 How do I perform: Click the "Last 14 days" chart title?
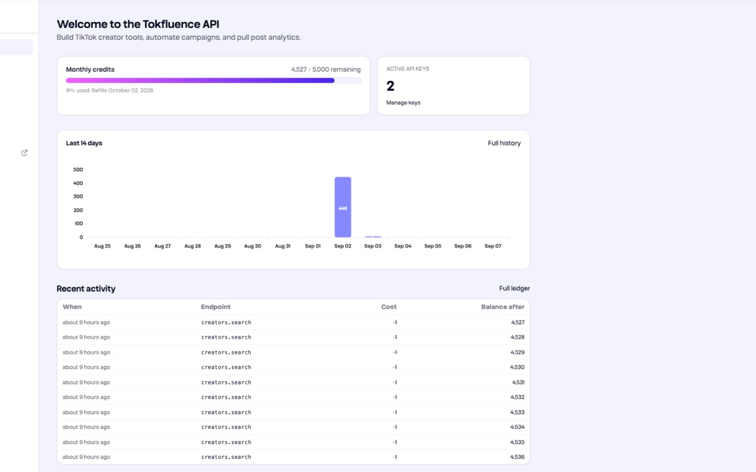coord(84,143)
